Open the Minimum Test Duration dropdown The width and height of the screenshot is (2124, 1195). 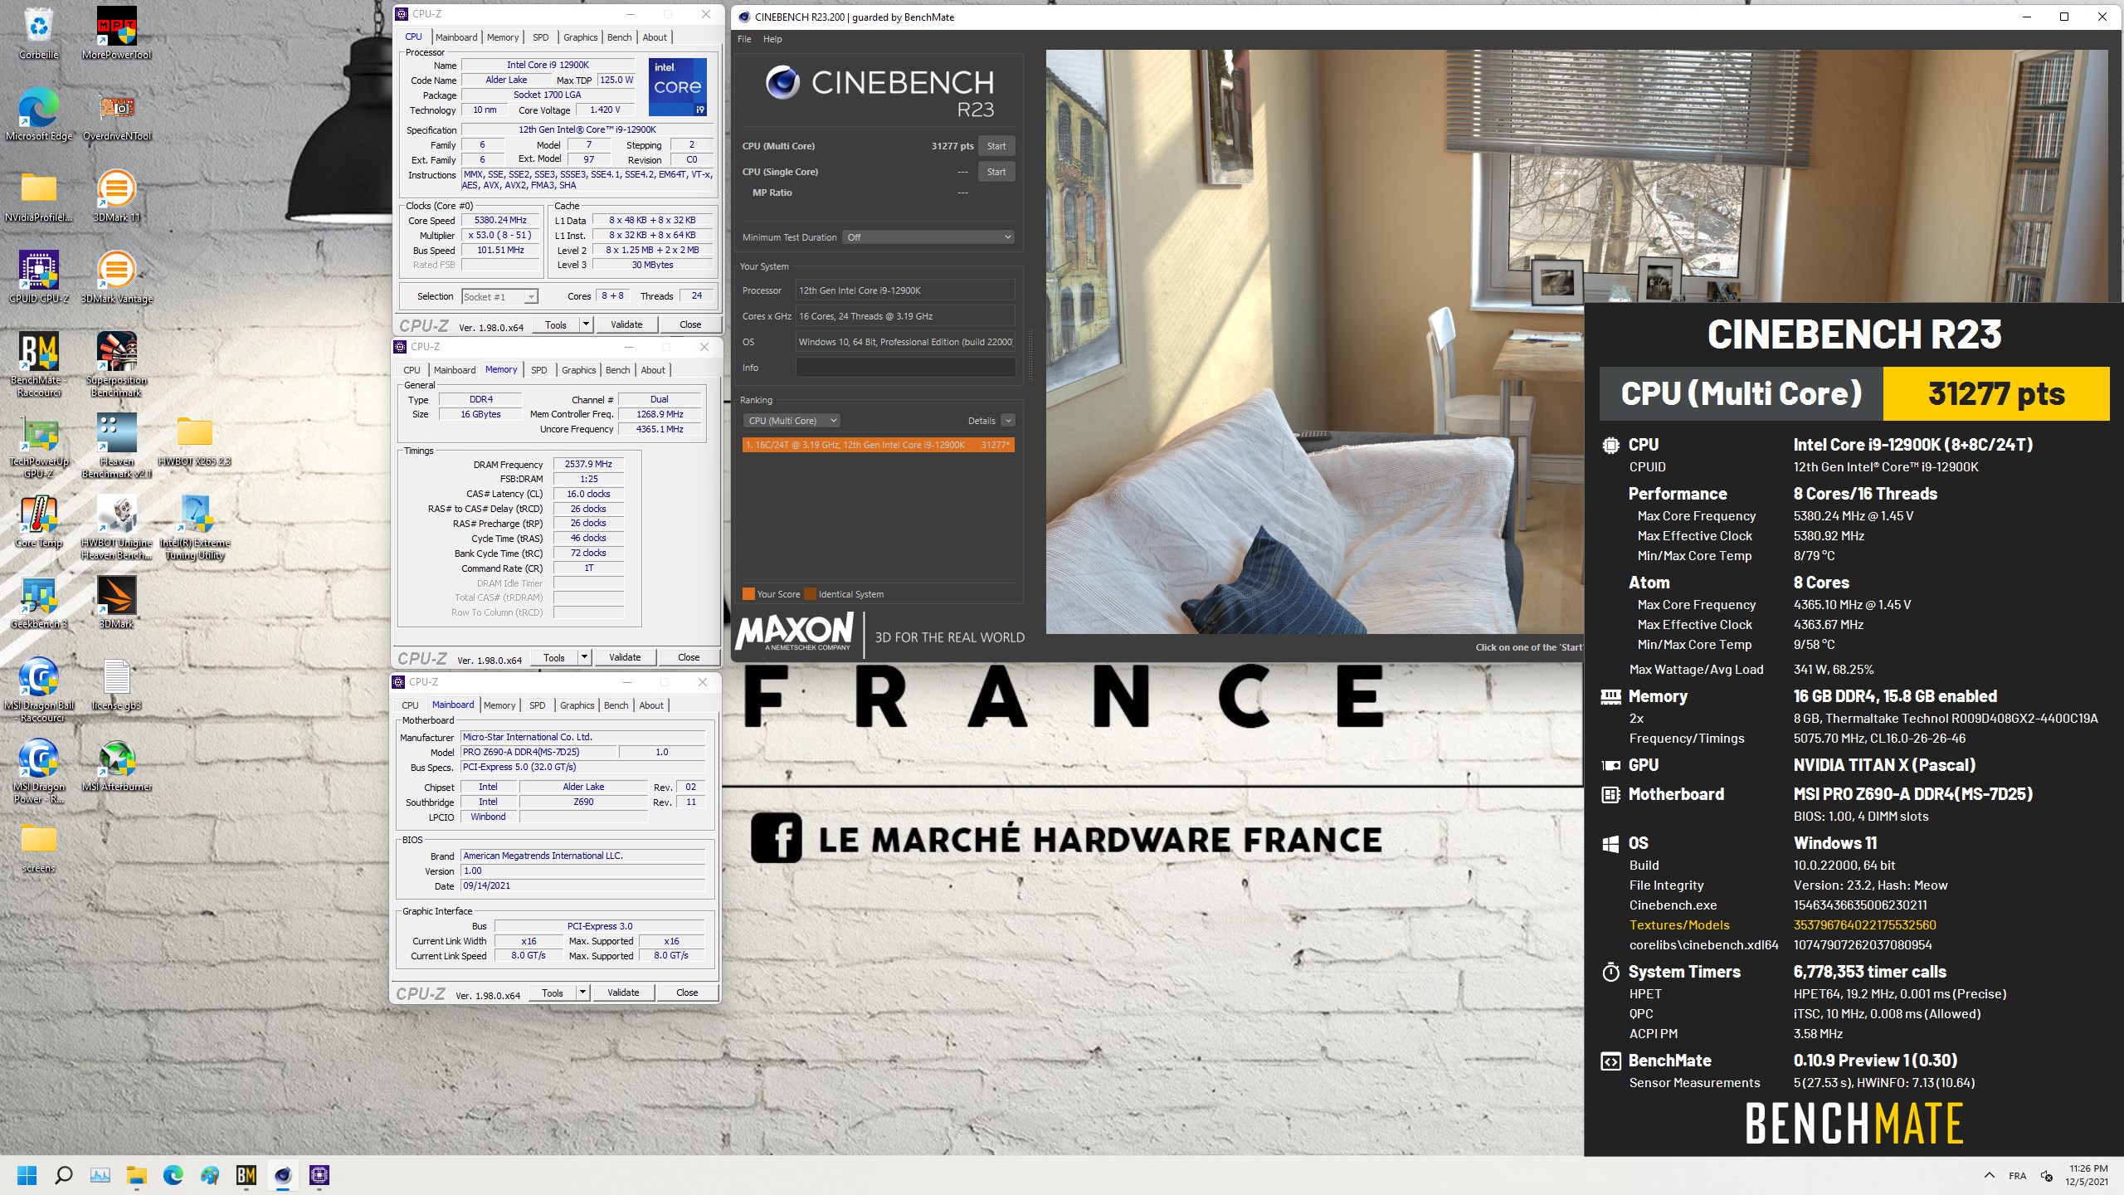pyautogui.click(x=928, y=237)
